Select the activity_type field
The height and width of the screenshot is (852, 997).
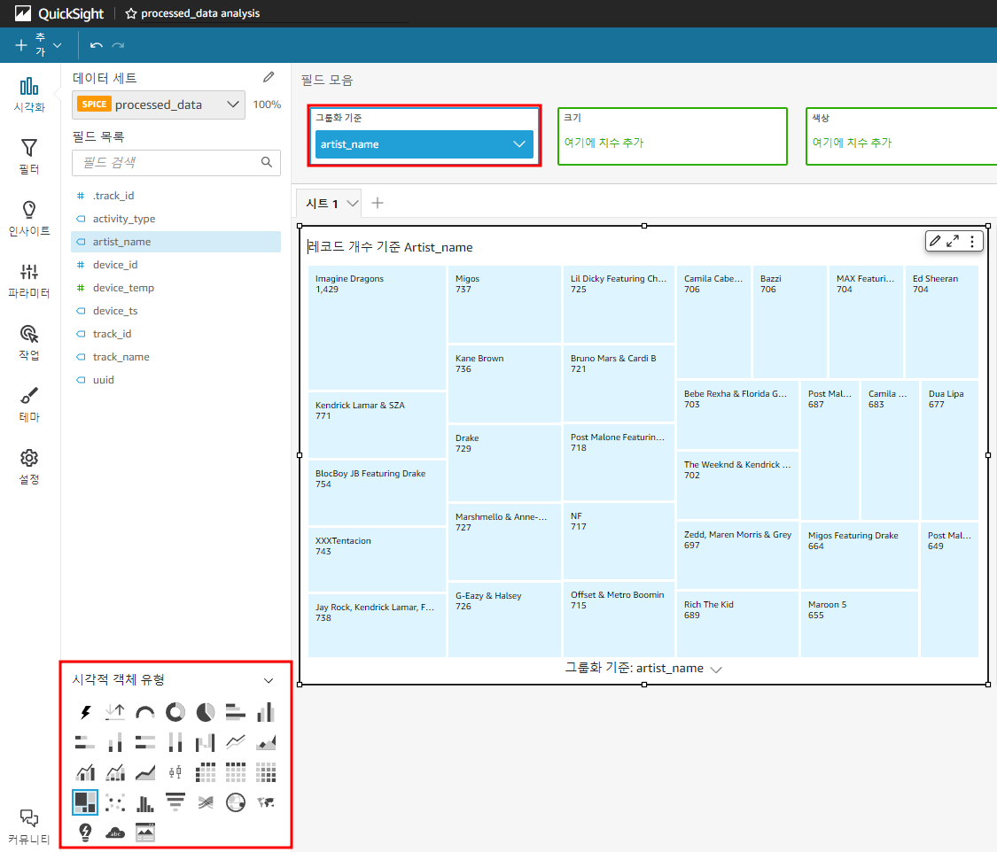click(175, 219)
